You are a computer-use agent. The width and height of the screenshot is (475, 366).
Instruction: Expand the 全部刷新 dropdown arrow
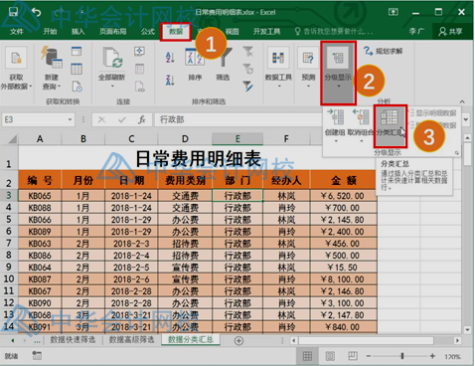[x=112, y=87]
